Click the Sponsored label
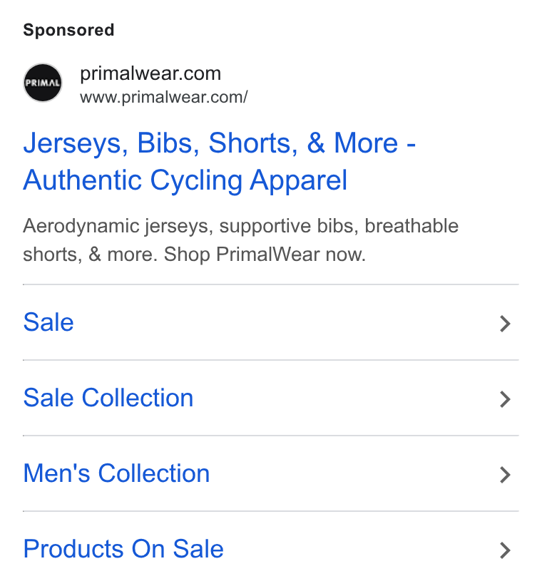Screen dimensions: 542x586 point(68,30)
